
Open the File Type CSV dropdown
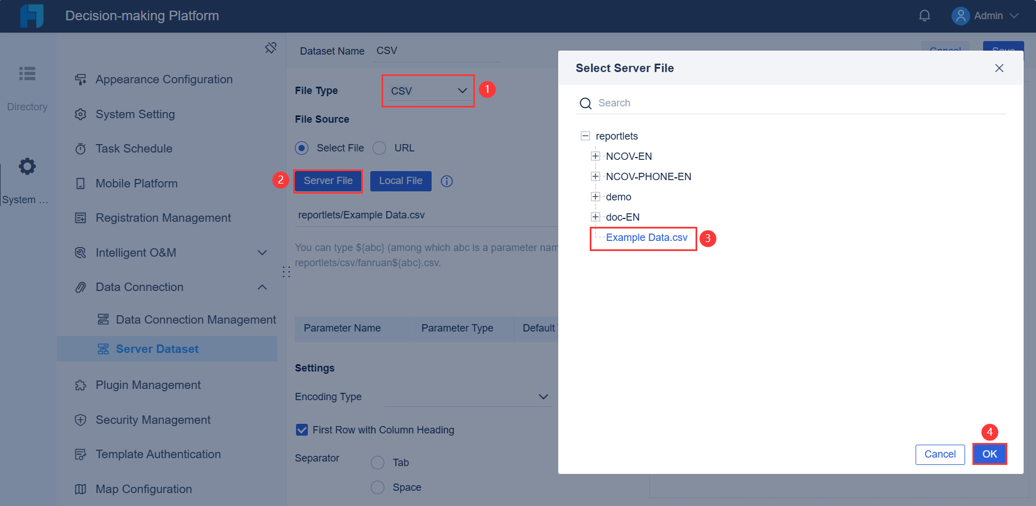tap(429, 91)
